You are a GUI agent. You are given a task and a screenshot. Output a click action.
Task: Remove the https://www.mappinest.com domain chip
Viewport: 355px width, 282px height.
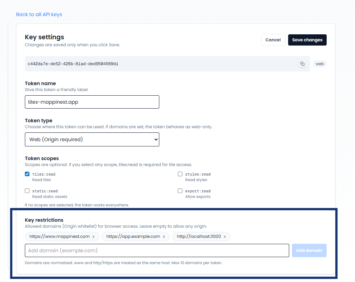coord(93,236)
